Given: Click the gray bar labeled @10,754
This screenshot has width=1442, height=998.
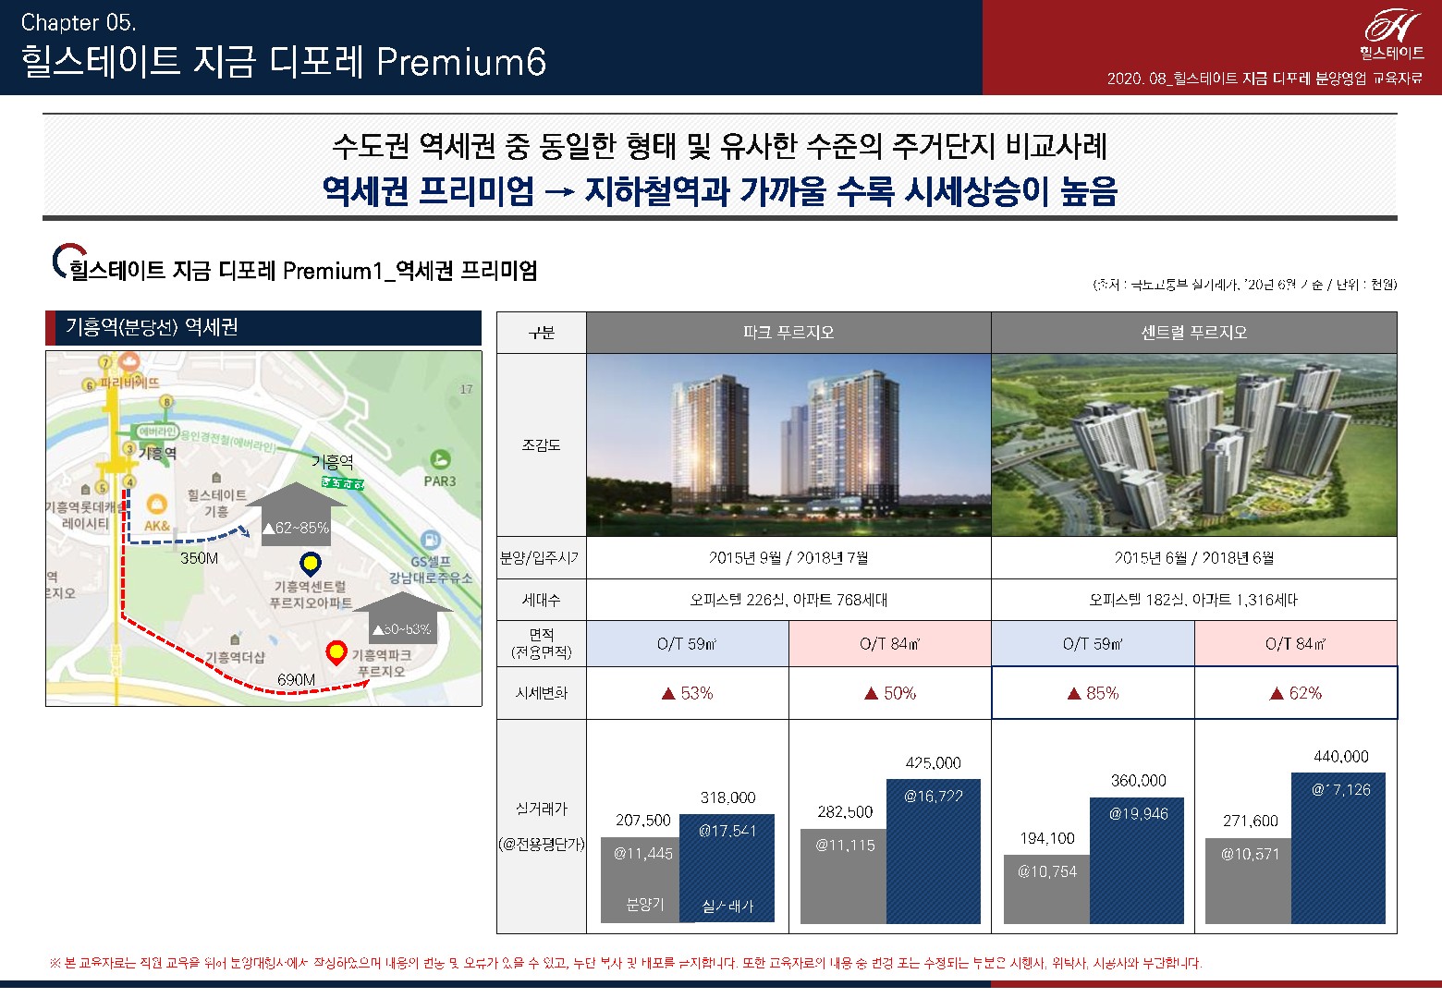Looking at the screenshot, I should tap(1046, 889).
